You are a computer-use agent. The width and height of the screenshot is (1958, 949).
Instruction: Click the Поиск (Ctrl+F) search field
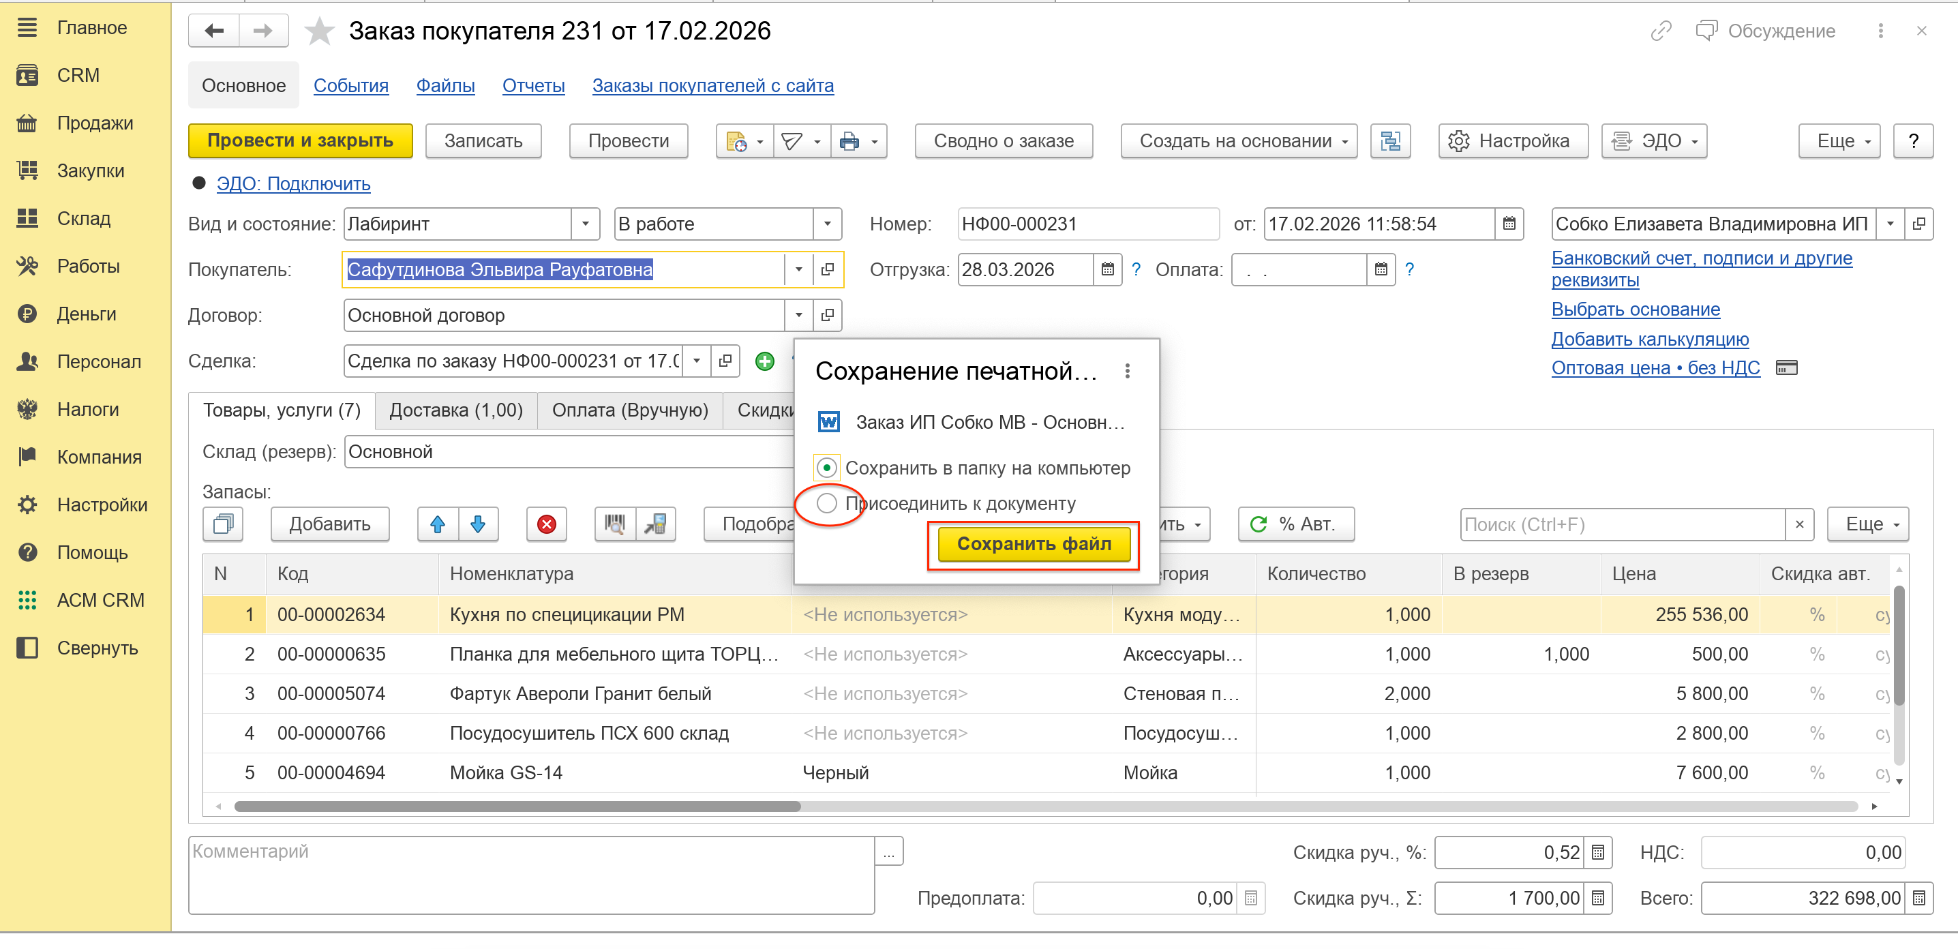pyautogui.click(x=1621, y=524)
